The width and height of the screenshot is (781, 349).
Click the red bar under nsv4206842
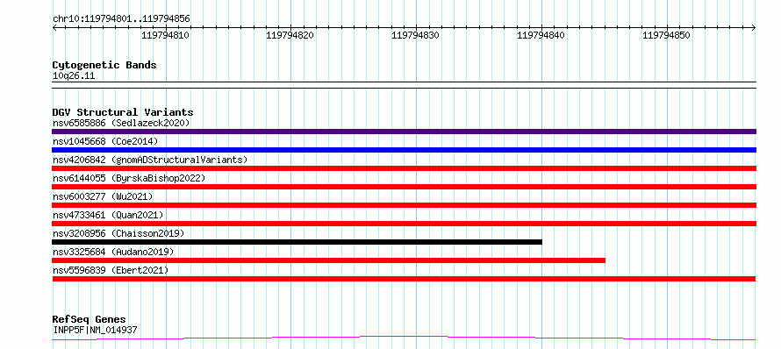[x=404, y=168]
